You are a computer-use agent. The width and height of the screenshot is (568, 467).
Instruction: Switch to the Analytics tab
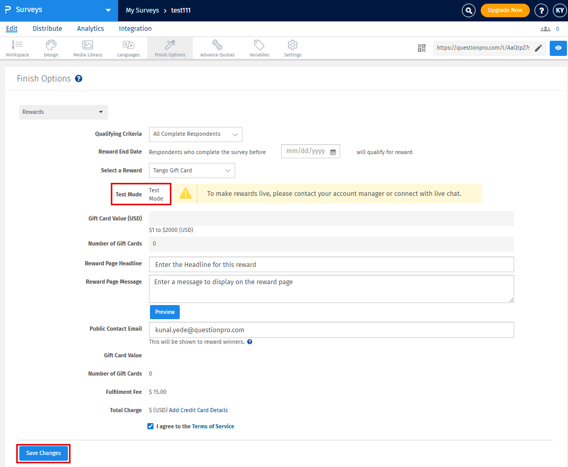(x=90, y=29)
